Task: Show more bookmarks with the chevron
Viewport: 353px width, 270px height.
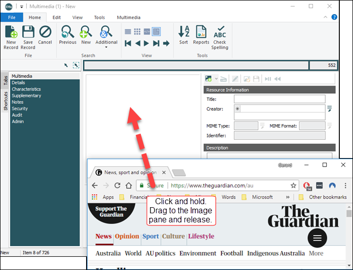Action: tap(288, 197)
